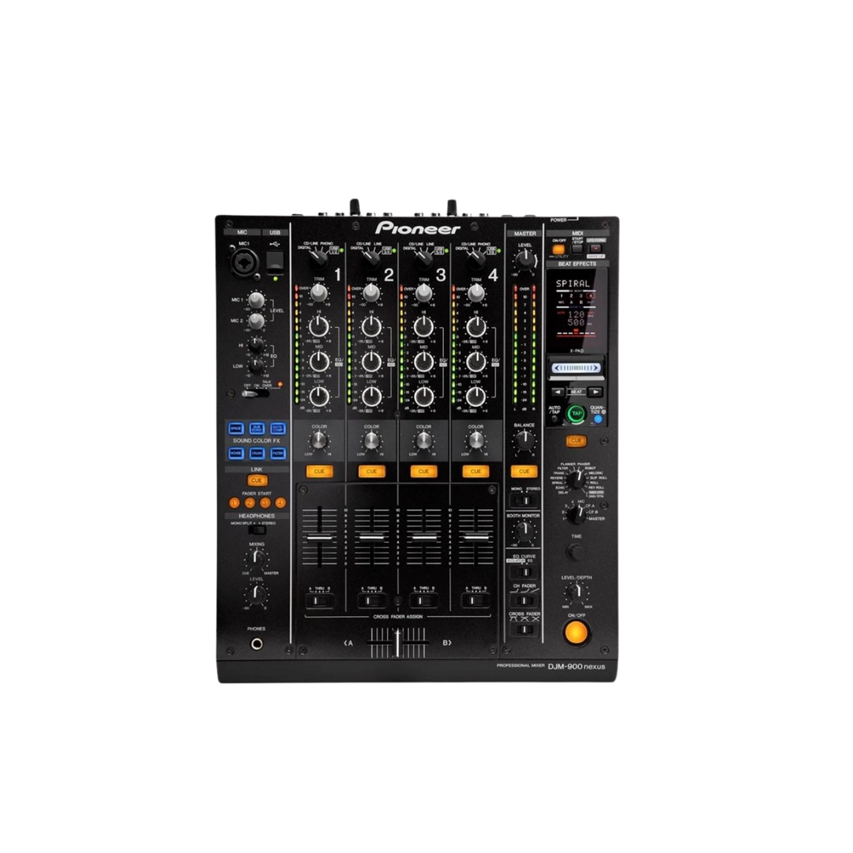
Task: Click the USB section label
Action: coord(276,232)
